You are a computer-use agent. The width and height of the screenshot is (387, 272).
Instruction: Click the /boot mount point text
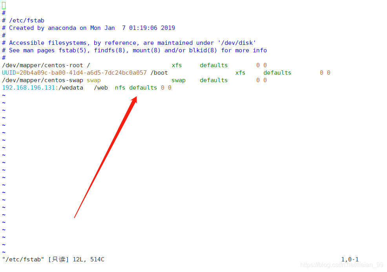[159, 73]
